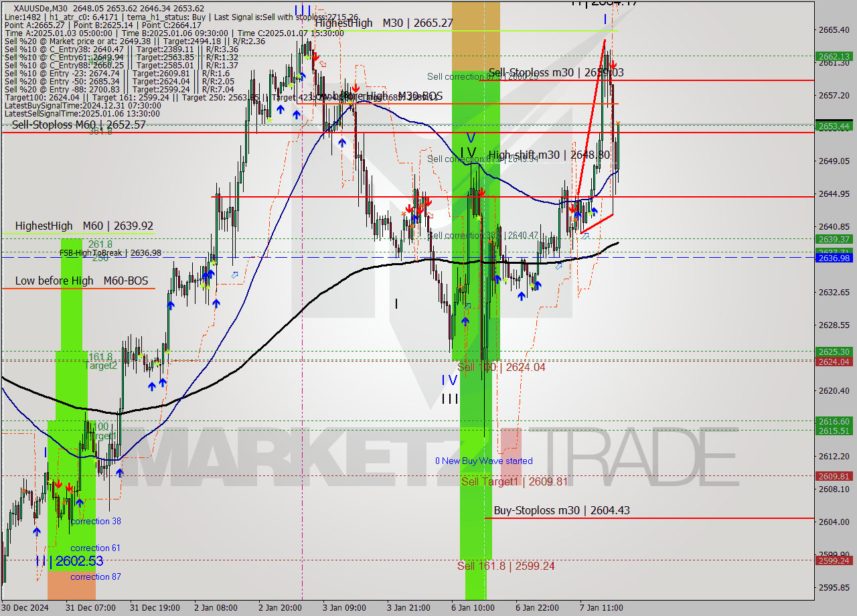Click the green 2662.13 price tag on axis
857x616 pixels.
[833, 56]
